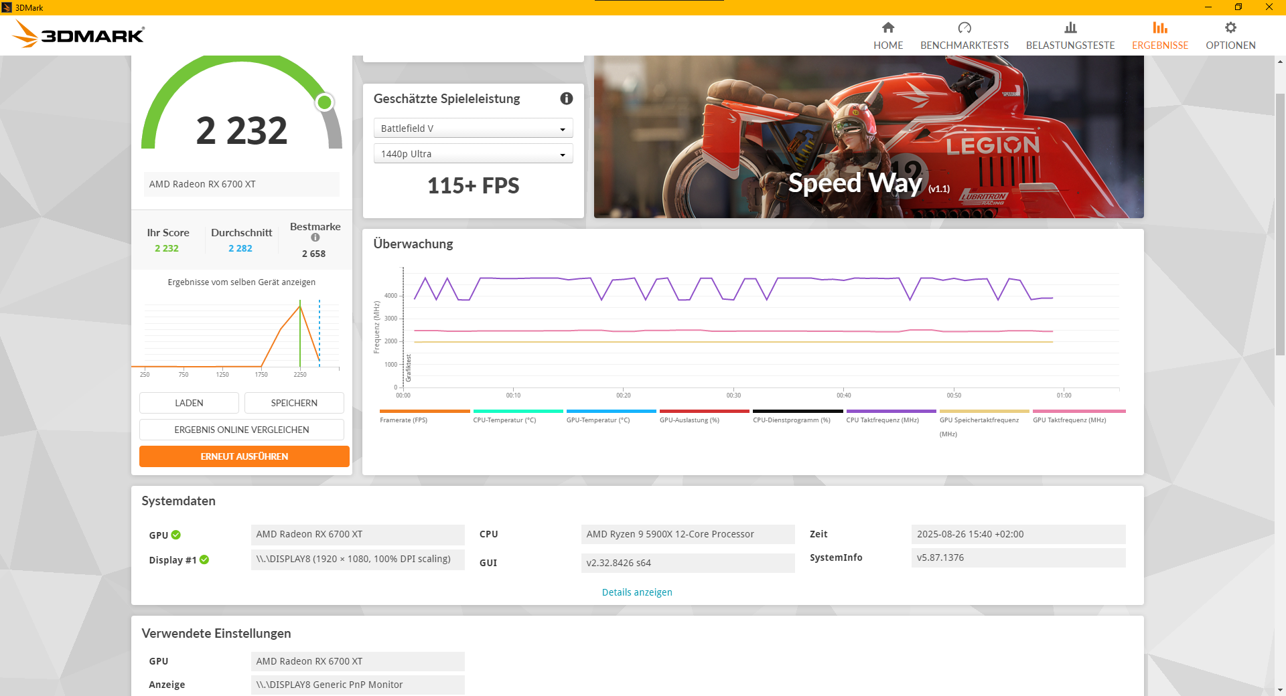1286x696 pixels.
Task: Click ERGEBNIS ONLINE VERGLEICHEN button
Action: click(242, 430)
